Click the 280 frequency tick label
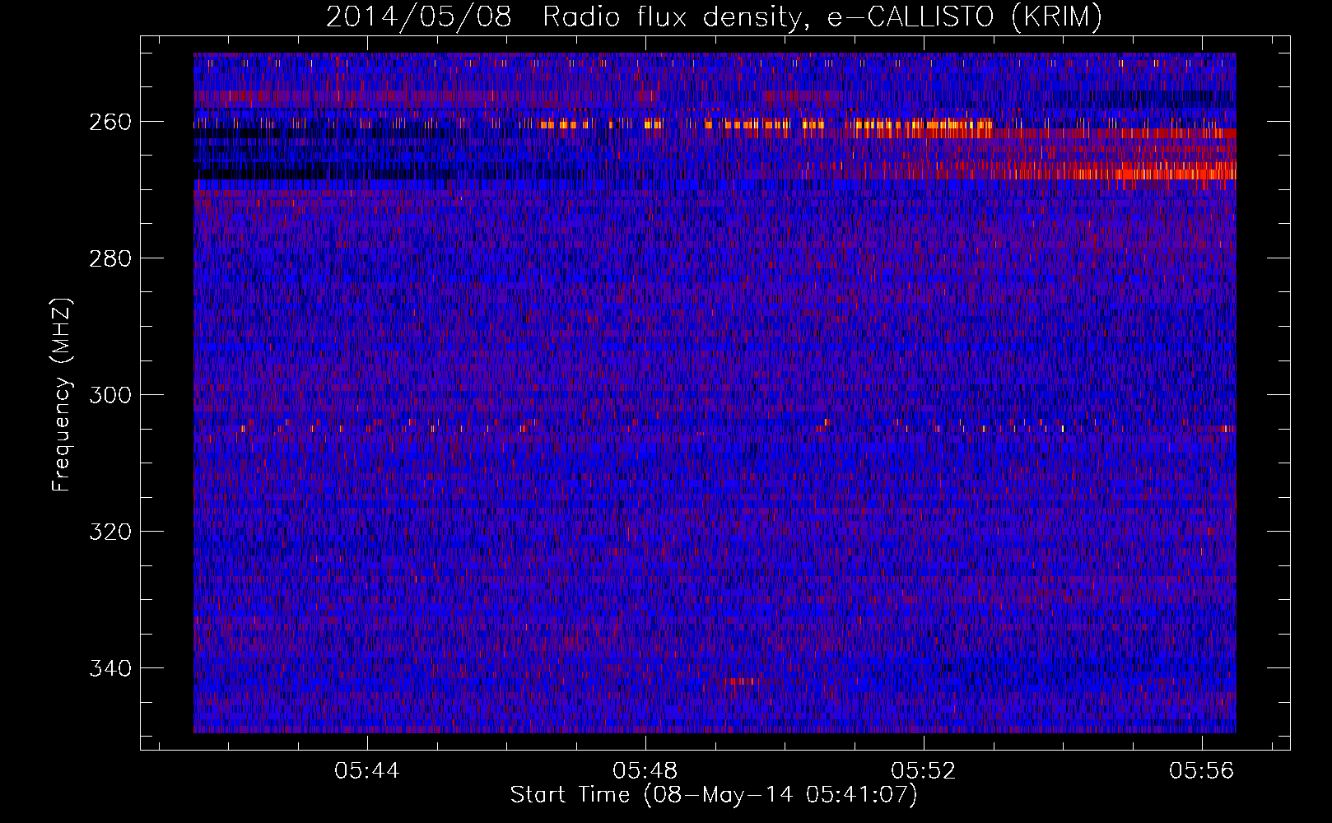1332x823 pixels. pos(109,258)
